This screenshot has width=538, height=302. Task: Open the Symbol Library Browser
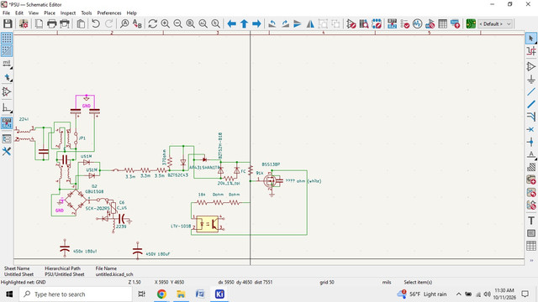click(x=364, y=23)
